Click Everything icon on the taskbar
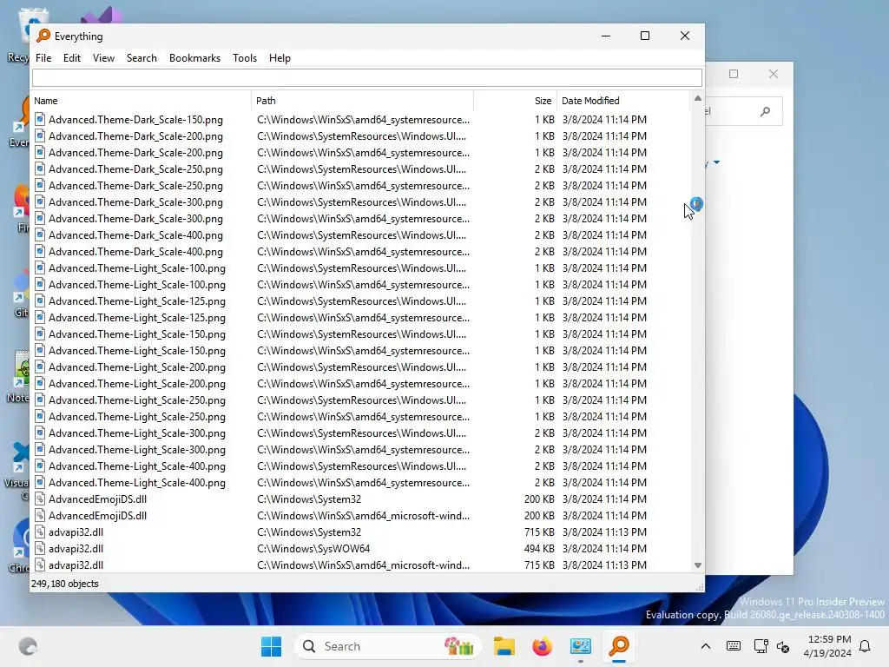Image resolution: width=889 pixels, height=667 pixels. point(619,646)
